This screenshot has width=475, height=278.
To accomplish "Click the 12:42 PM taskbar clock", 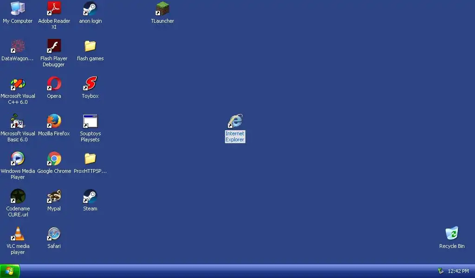I will click(458, 271).
